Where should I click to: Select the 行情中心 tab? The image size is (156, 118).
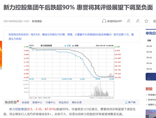(50, 102)
